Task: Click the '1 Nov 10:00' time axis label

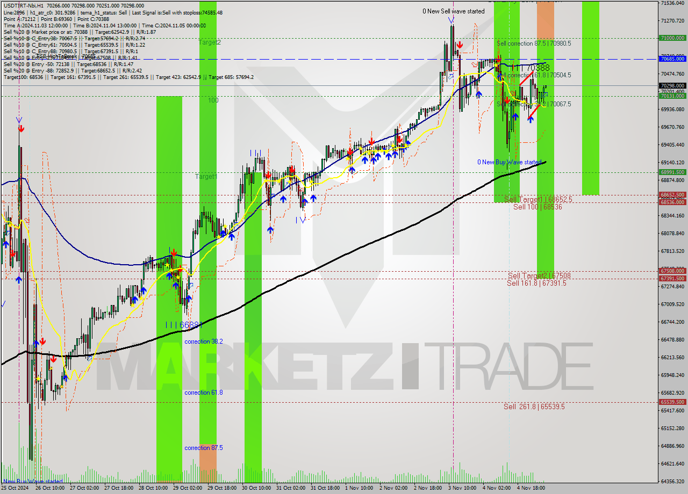Action: point(359,488)
